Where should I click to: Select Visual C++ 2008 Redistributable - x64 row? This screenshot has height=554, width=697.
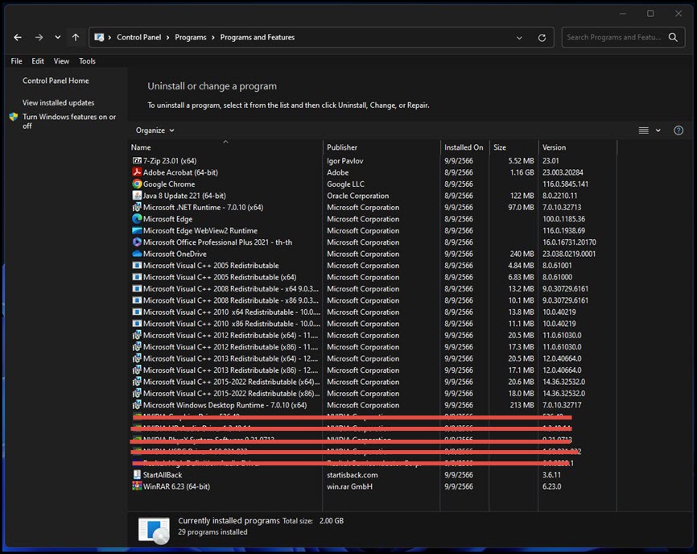tap(373, 288)
